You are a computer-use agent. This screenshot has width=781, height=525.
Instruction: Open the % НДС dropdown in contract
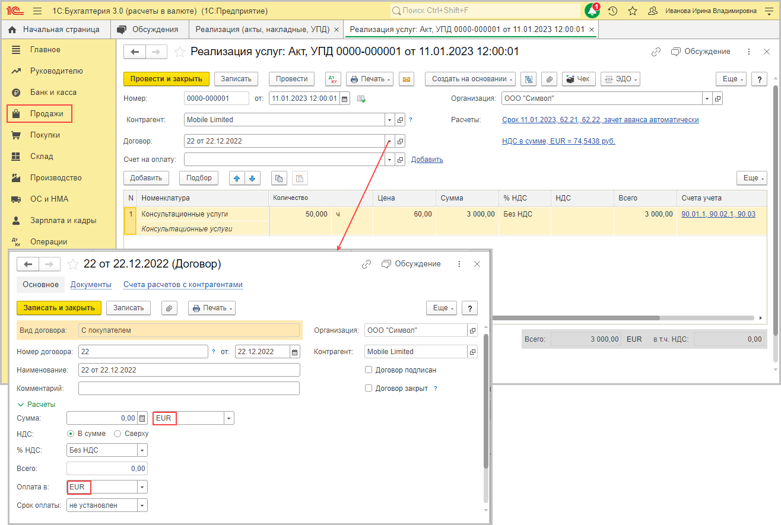pos(142,450)
